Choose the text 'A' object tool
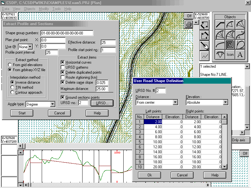 coord(240,55)
